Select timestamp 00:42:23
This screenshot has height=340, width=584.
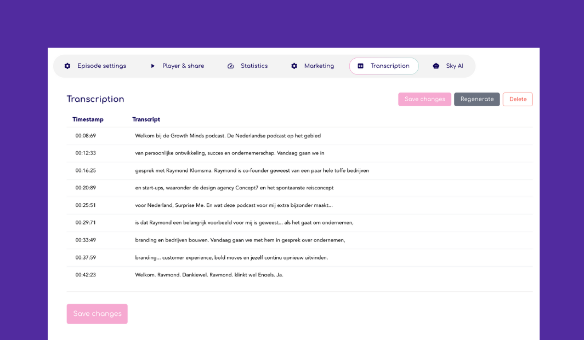point(86,275)
